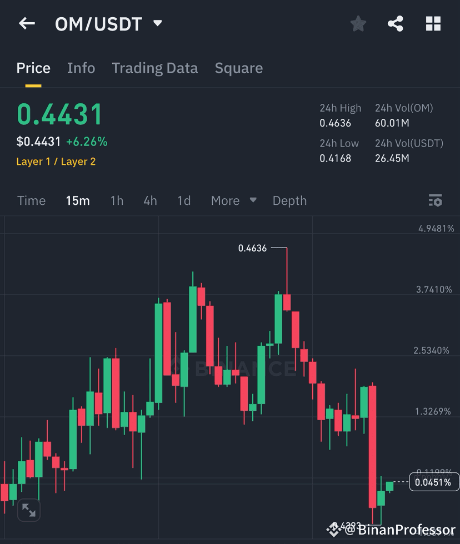
Task: Select the 1d candle interval
Action: [x=183, y=200]
